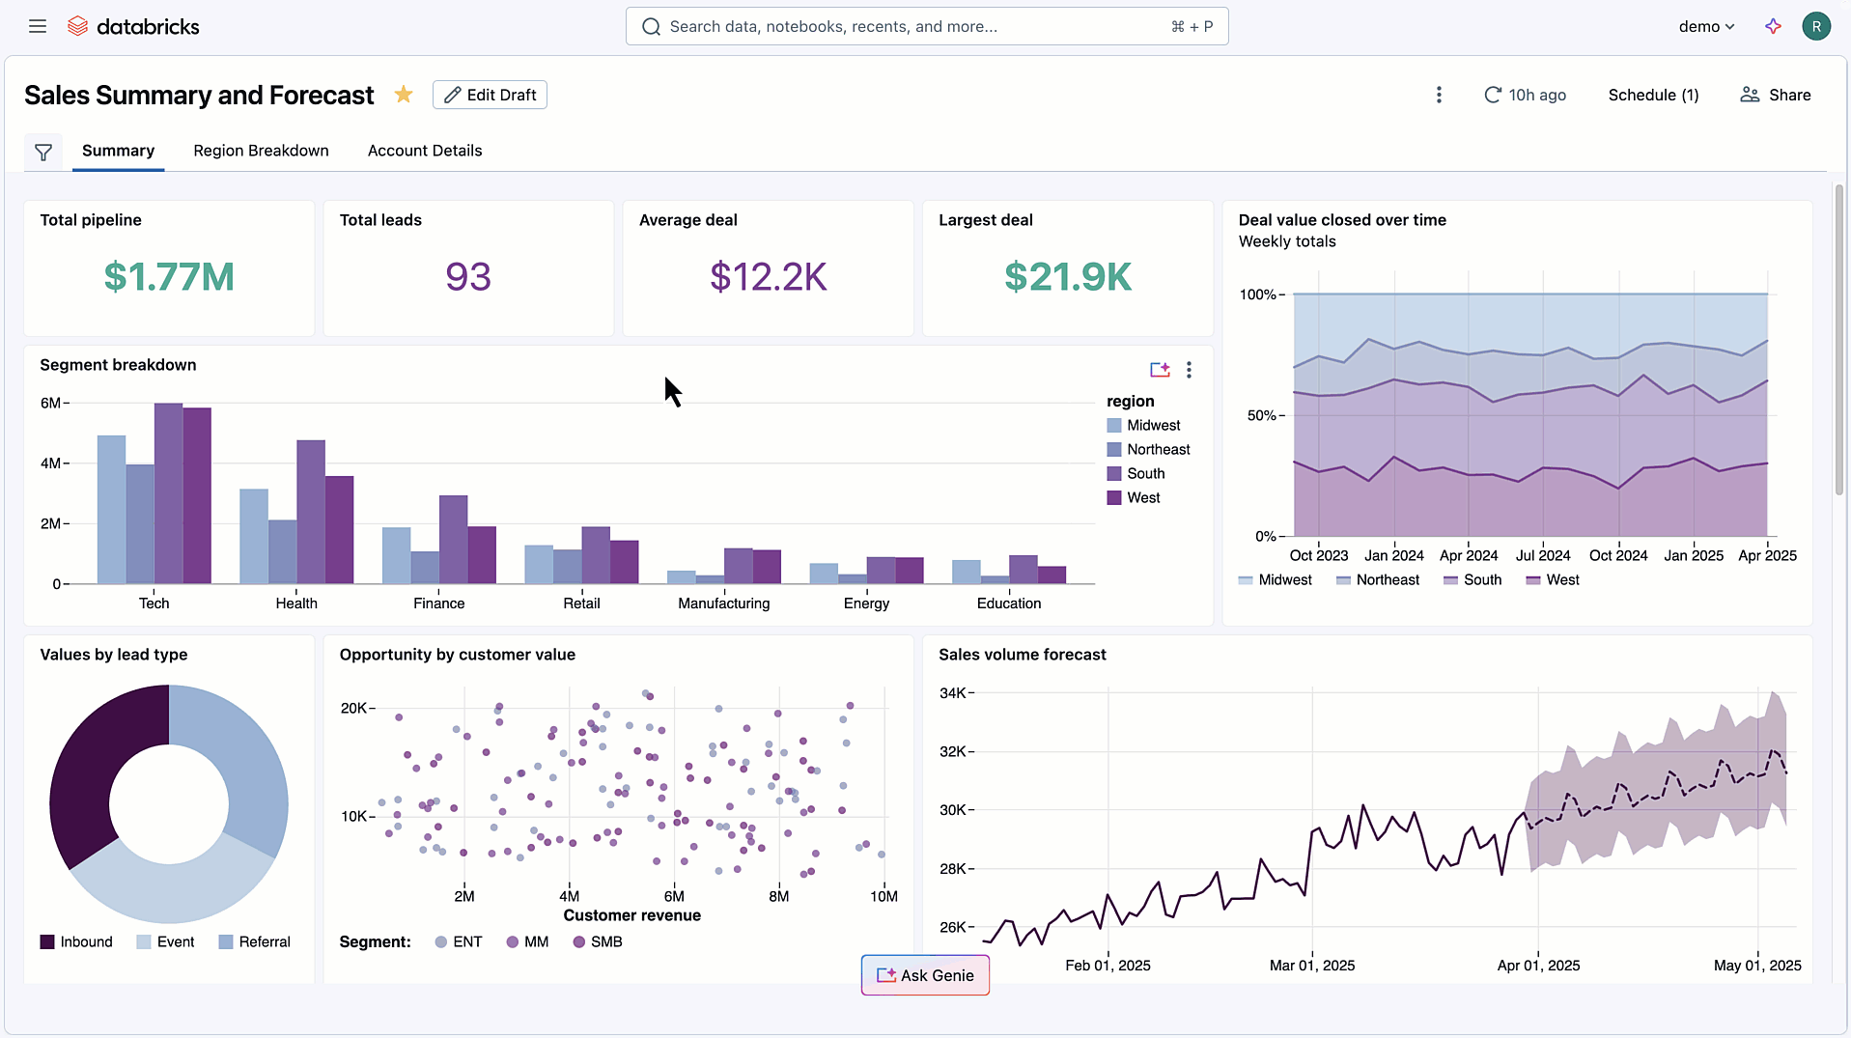Toggle the ENT segment in Opportunity legend
This screenshot has width=1851, height=1038.
coord(459,941)
